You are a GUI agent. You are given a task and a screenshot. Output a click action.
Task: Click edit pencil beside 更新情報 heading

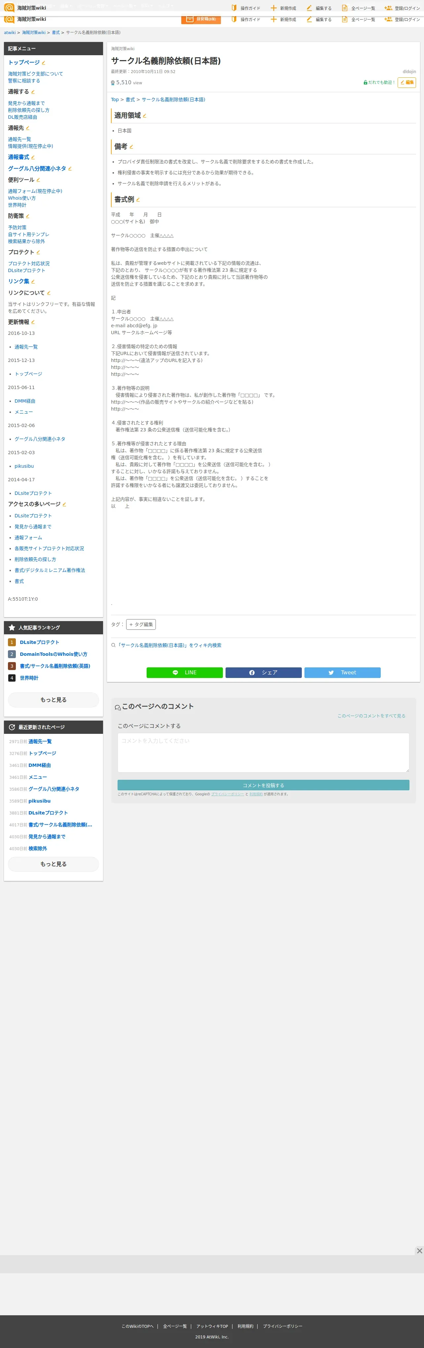tap(33, 322)
